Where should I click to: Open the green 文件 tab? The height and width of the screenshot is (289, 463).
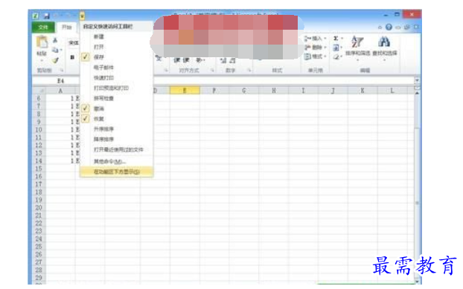tap(43, 27)
